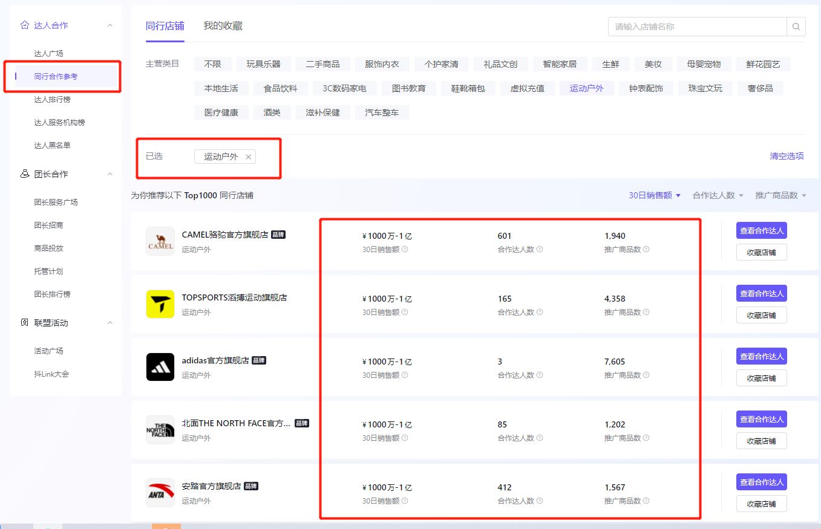Select category filter 玩具乐器
The image size is (821, 529).
coord(264,64)
